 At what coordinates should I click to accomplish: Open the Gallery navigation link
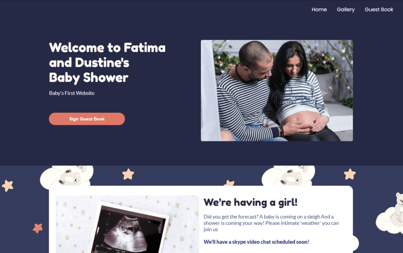click(x=346, y=9)
